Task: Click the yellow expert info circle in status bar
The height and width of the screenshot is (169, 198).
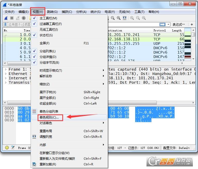Action: click(7, 148)
